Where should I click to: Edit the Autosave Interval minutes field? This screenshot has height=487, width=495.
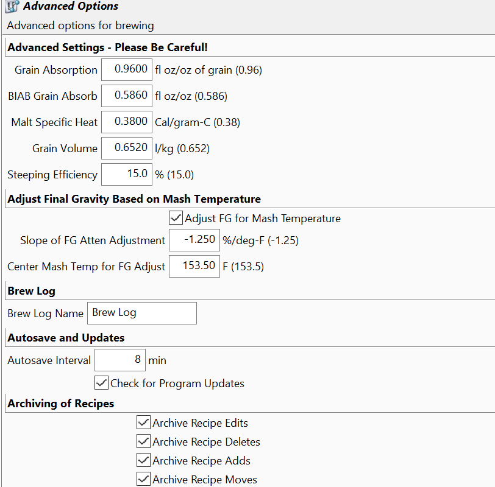coord(120,360)
